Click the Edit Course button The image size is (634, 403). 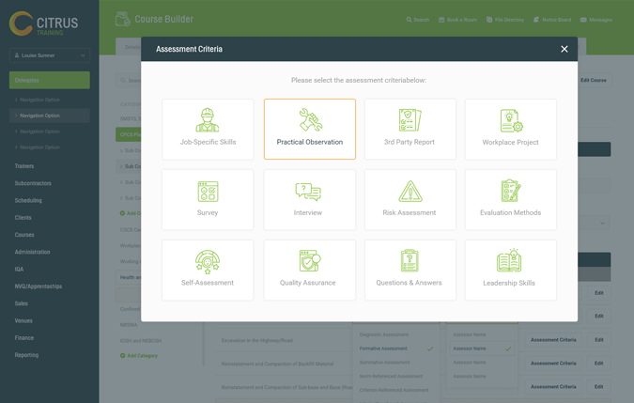[594, 80]
